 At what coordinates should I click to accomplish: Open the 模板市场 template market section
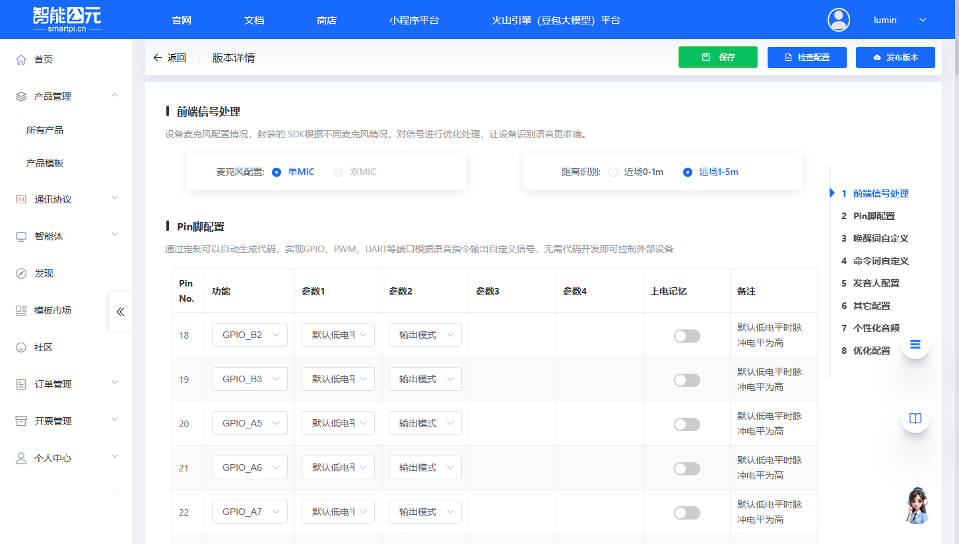click(x=51, y=310)
